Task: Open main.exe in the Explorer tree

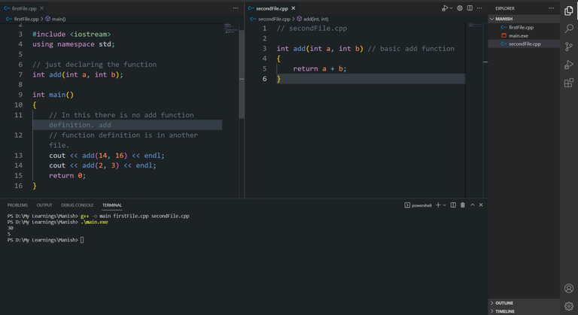Action: click(x=519, y=35)
